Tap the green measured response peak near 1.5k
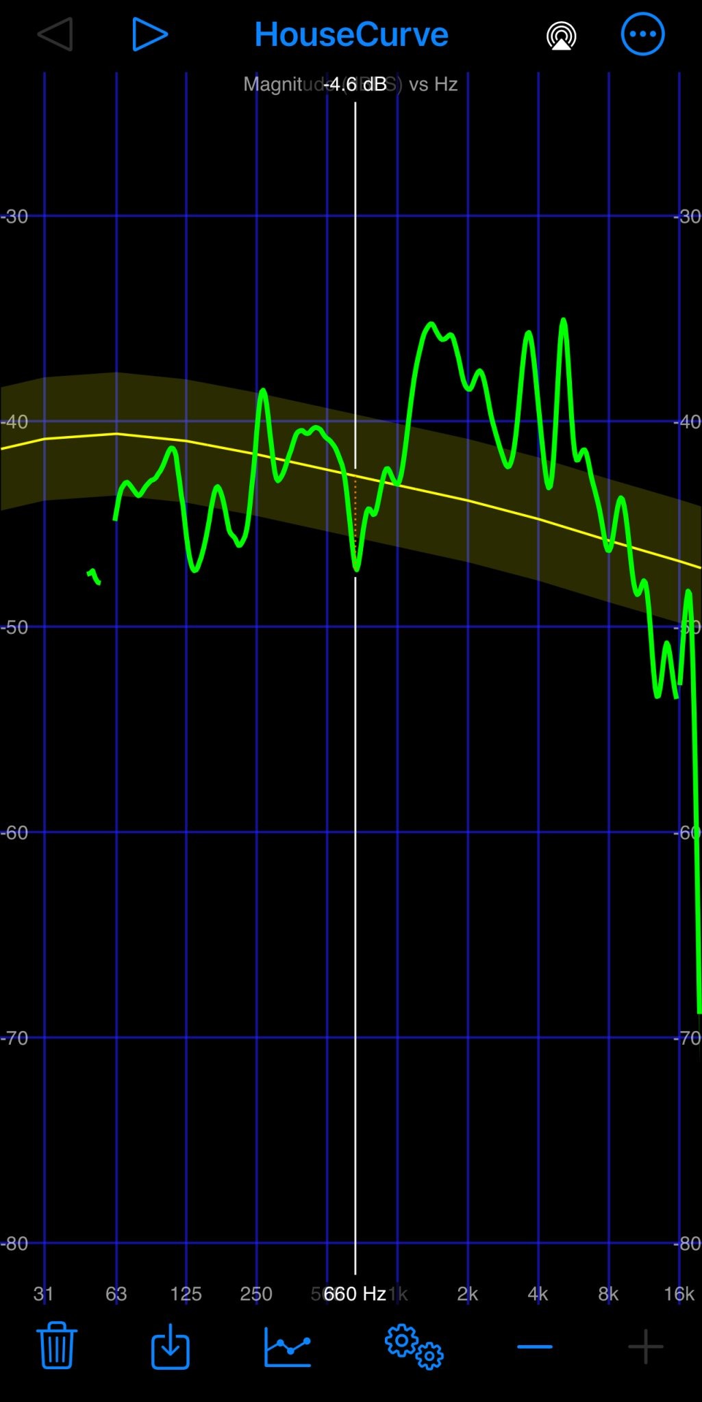Viewport: 702px width, 1402px height. tap(431, 324)
